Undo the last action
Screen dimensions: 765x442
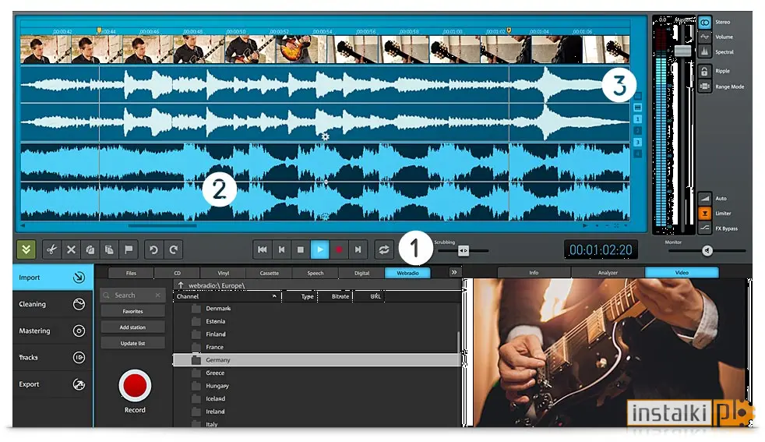point(153,249)
